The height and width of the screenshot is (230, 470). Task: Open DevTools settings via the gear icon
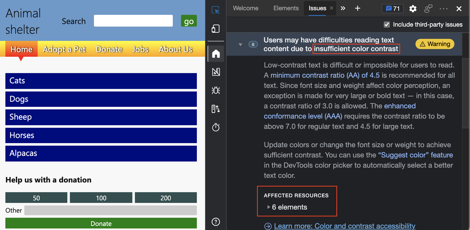coord(413,8)
